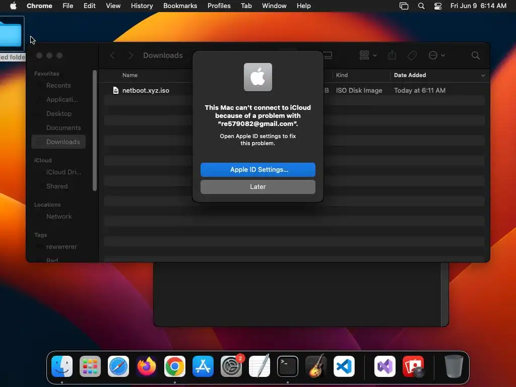Open the purple Visual Studio dock icon
The height and width of the screenshot is (387, 516).
click(x=385, y=366)
